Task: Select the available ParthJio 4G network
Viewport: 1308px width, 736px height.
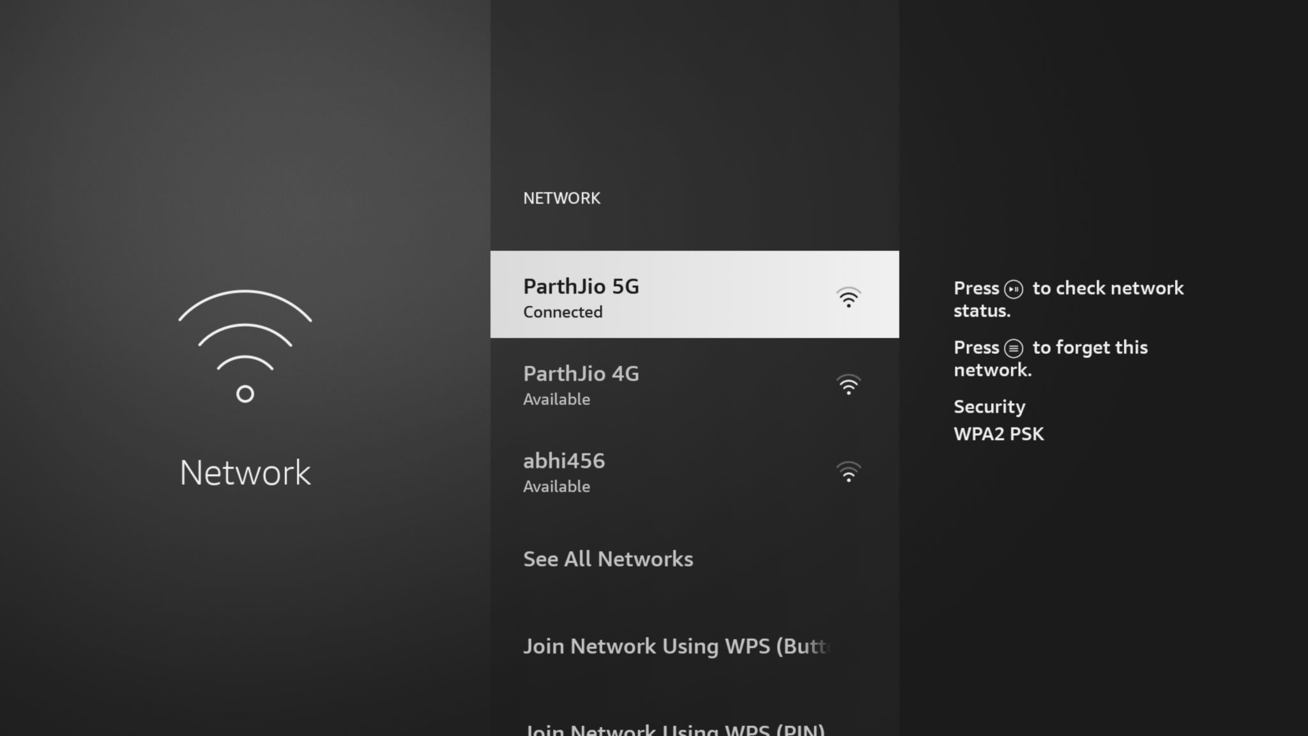Action: [639, 383]
